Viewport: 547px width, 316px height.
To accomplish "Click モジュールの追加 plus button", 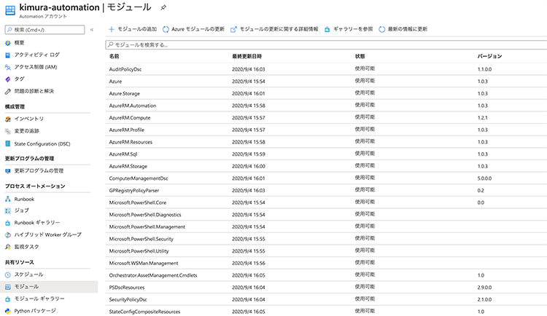I will pos(132,29).
